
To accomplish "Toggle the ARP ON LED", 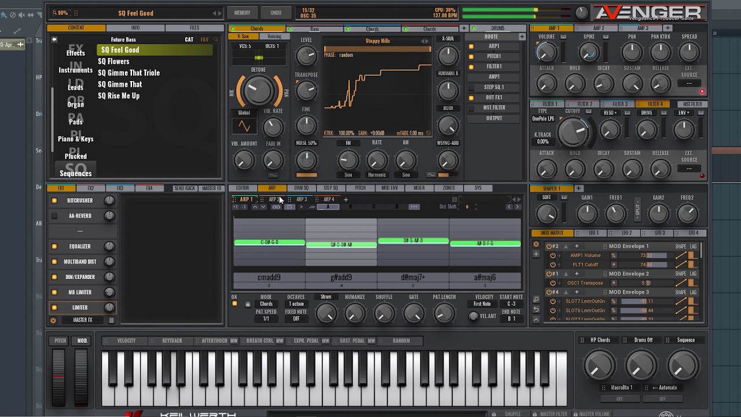I will pos(234,303).
